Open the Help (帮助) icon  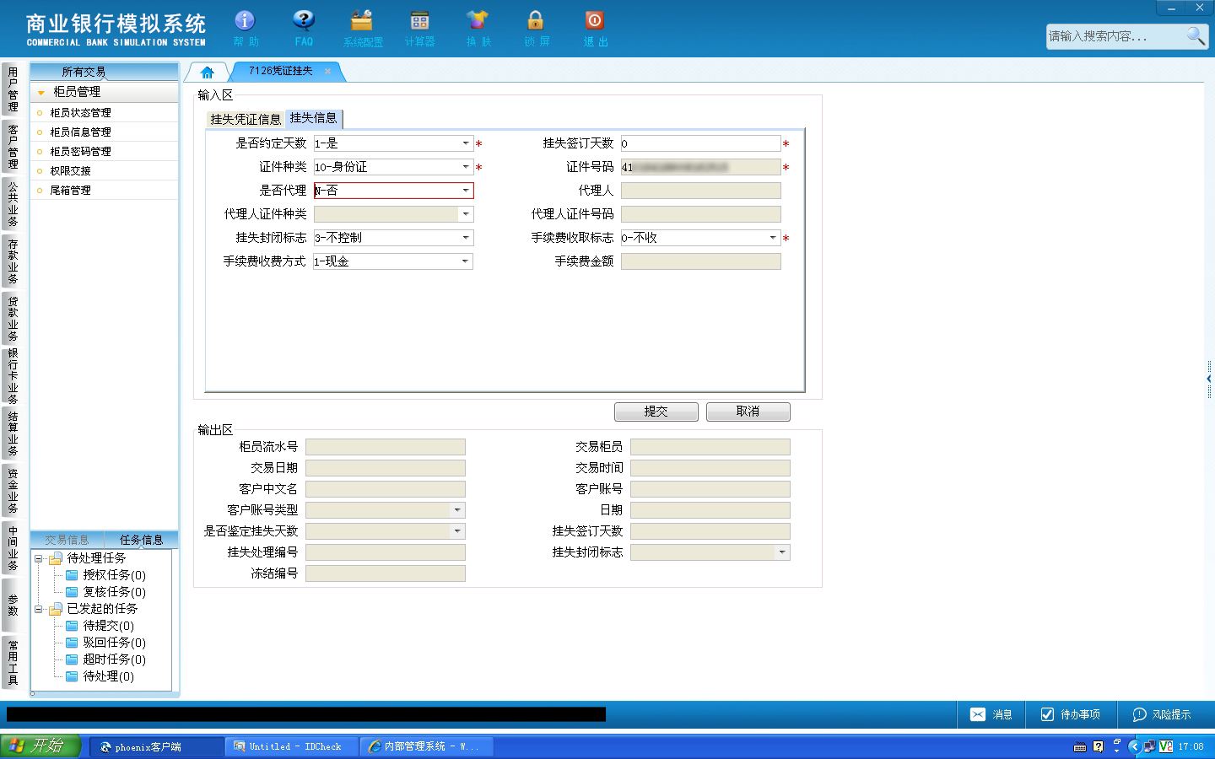coord(245,21)
